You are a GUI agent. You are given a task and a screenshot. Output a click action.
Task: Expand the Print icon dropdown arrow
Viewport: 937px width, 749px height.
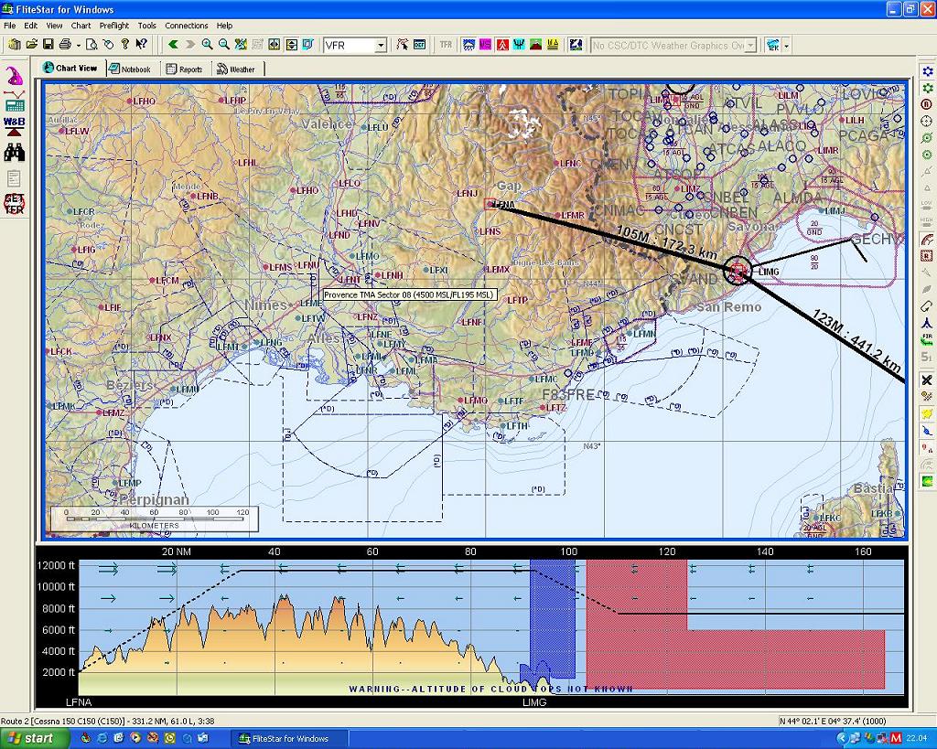click(79, 46)
